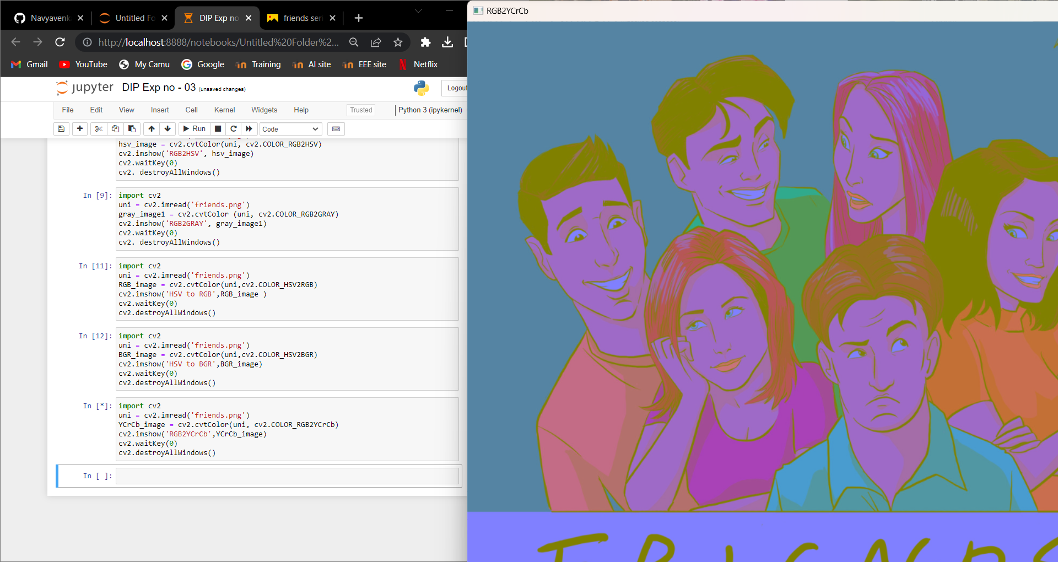This screenshot has height=562, width=1058.
Task: Restart the kernel with circular arrow icon
Action: tap(234, 129)
